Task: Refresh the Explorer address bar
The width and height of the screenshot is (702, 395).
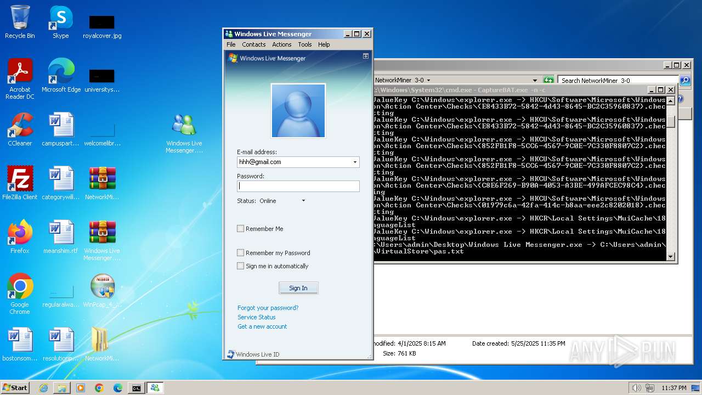Action: (x=548, y=81)
